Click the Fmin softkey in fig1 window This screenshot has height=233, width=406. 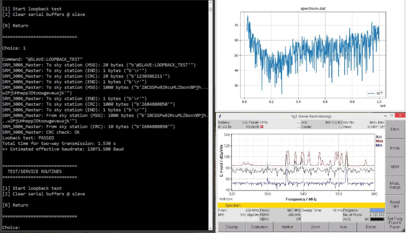395,129
